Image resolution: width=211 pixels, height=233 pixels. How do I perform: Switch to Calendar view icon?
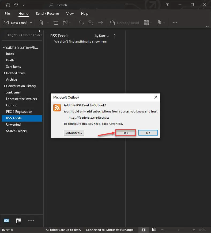19,221
